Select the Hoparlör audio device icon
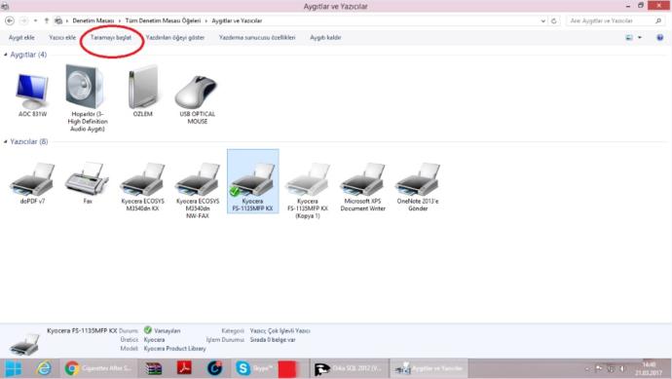Image resolution: width=672 pixels, height=379 pixels. [x=87, y=97]
